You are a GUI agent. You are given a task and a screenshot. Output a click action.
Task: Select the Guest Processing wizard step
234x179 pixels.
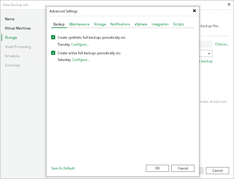point(18,47)
